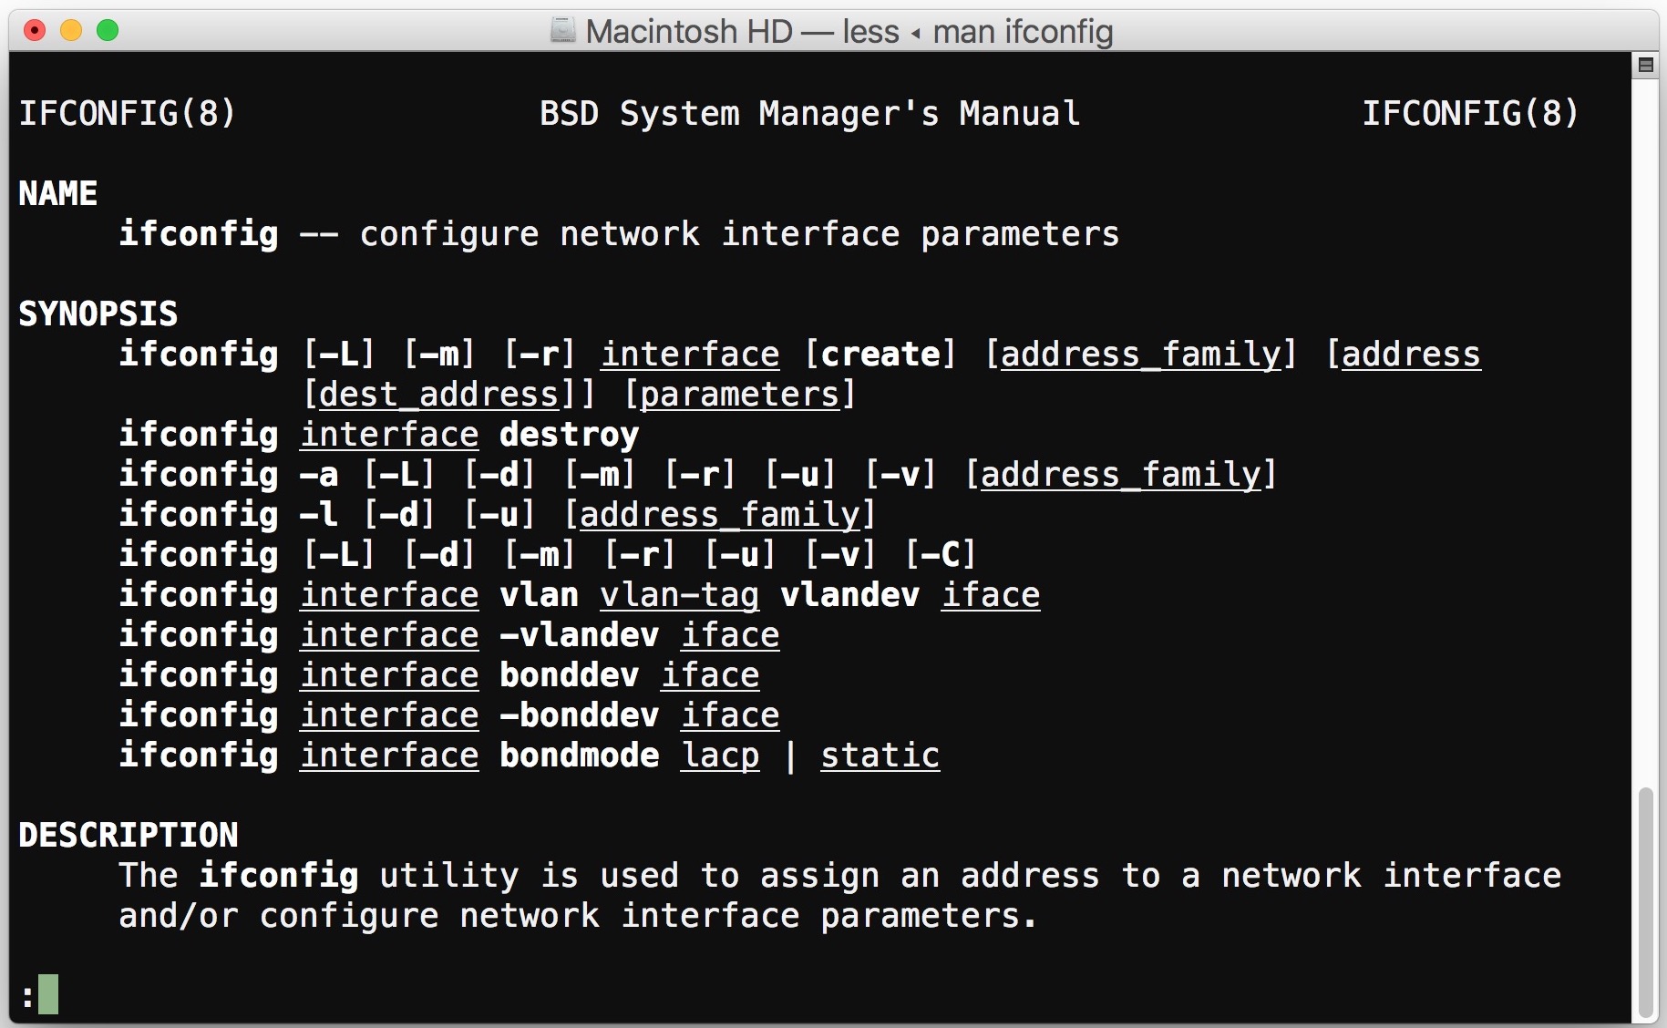Click the underlined 'dest_address' argument
The image size is (1667, 1028).
click(439, 395)
